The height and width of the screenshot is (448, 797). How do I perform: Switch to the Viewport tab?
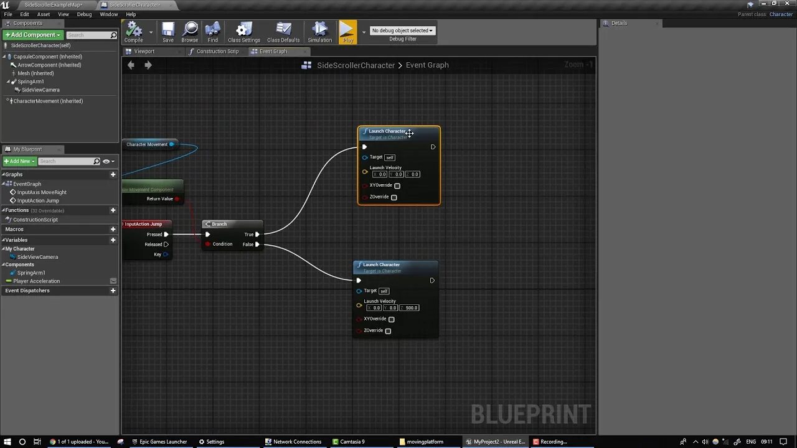coord(144,51)
